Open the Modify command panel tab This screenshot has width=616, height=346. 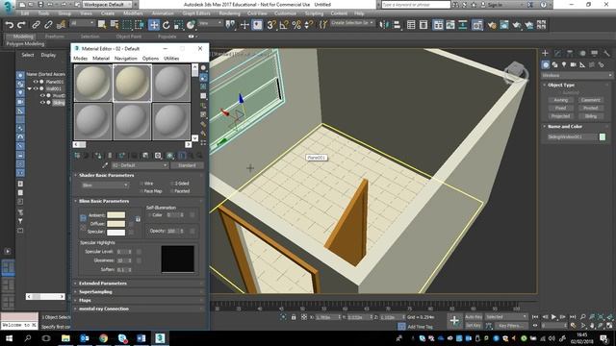coord(557,53)
